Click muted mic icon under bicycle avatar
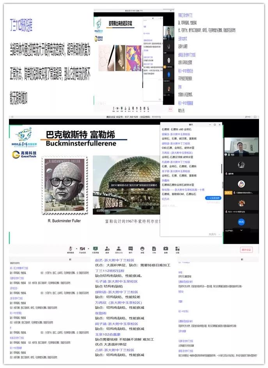Screen dimensions: 268x368 coord(227,174)
